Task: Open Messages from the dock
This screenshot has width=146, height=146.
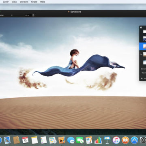Action: click(71, 140)
